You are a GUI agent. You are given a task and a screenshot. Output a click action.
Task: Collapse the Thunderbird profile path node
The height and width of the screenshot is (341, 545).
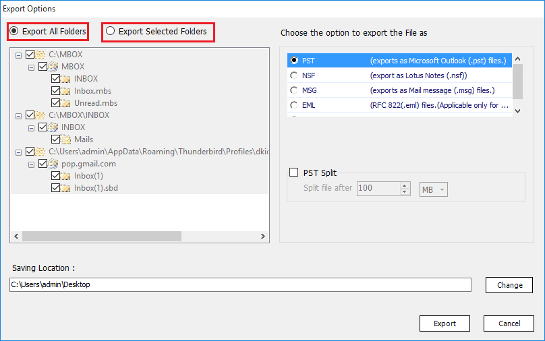click(x=18, y=152)
